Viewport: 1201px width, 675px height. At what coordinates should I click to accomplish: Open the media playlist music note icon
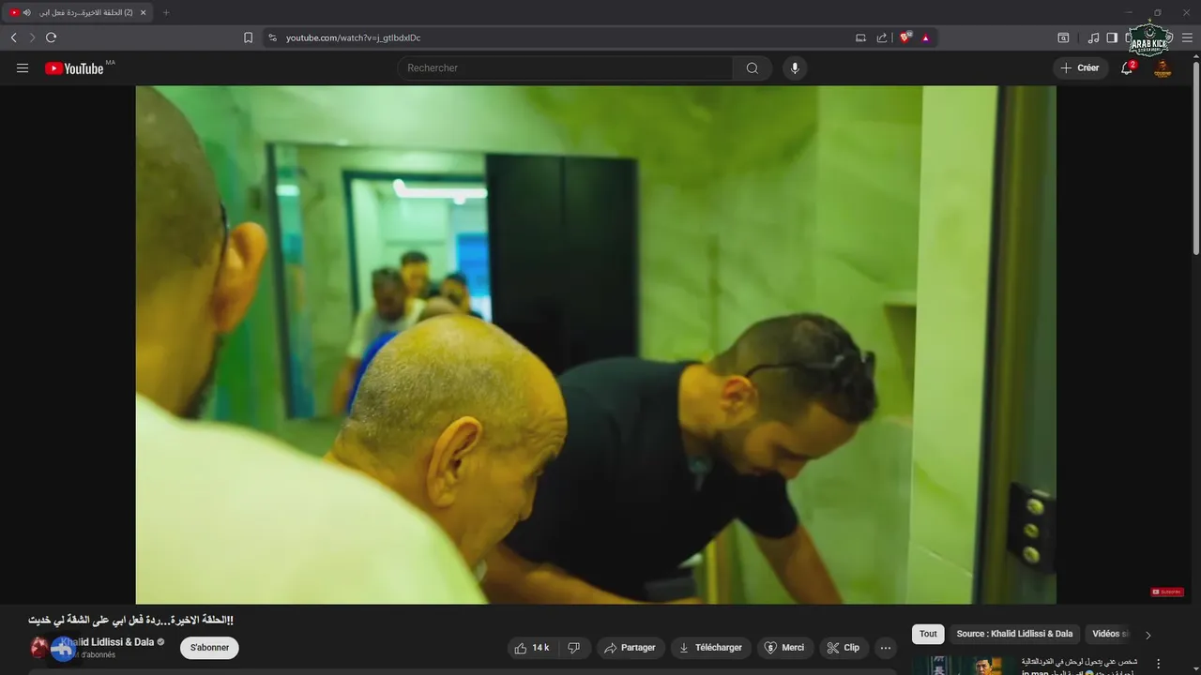click(x=1093, y=37)
